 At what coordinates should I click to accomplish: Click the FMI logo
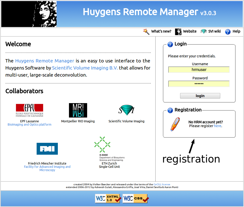pos(47,149)
